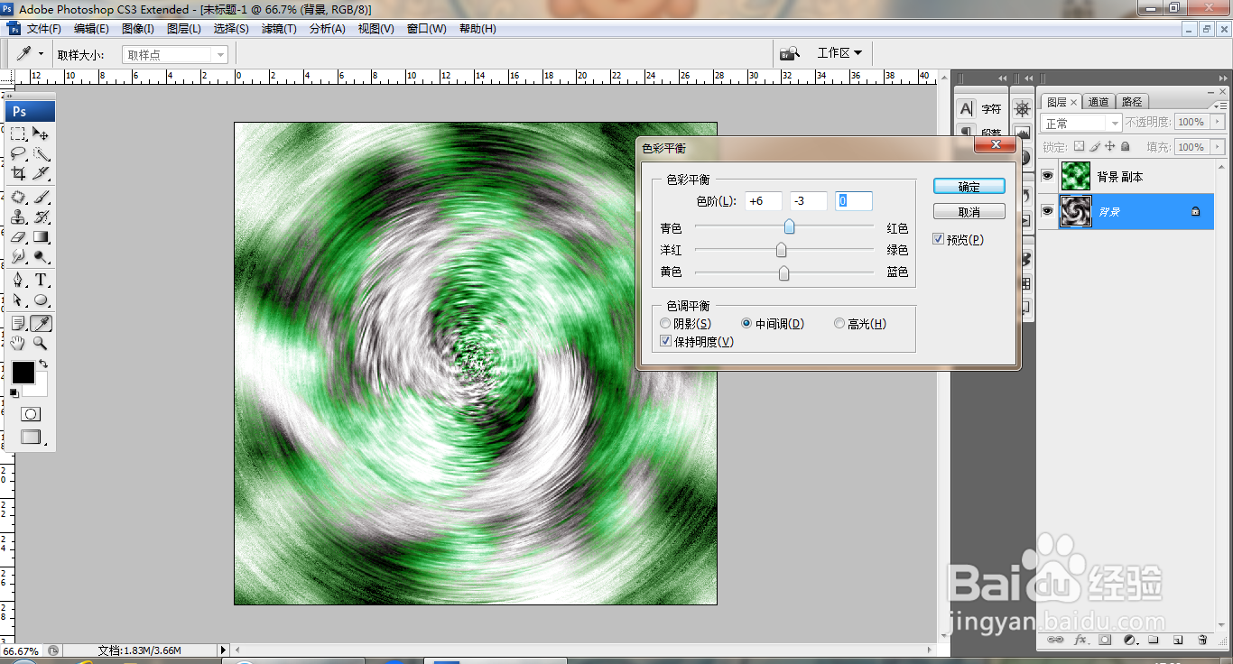This screenshot has height=664, width=1233.
Task: Select the Gradient tool
Action: pyautogui.click(x=42, y=236)
